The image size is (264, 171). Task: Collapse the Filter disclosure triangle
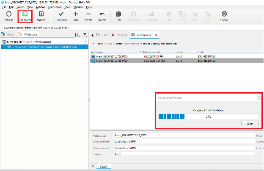pos(93,43)
